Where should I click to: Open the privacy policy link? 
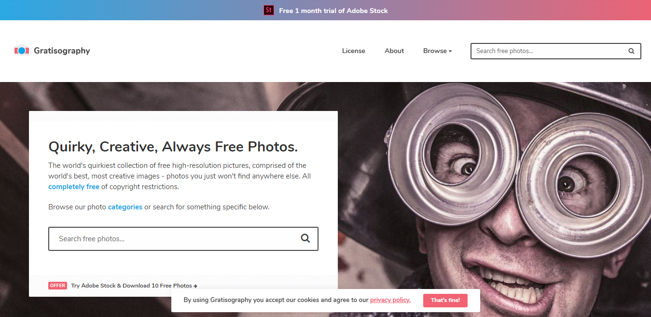click(390, 300)
